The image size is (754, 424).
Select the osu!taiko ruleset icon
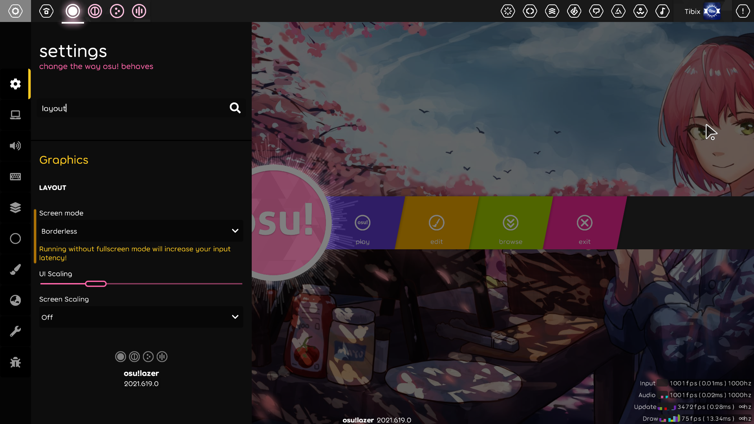coord(95,11)
